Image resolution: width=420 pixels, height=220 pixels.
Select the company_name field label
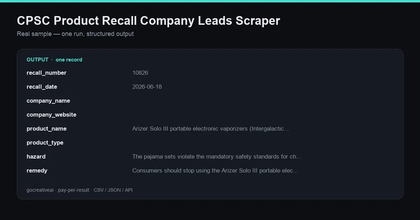point(48,101)
